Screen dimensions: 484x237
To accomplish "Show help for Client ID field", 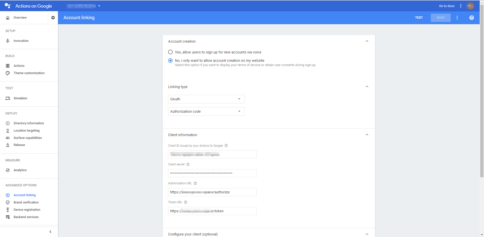I will pos(226,145).
